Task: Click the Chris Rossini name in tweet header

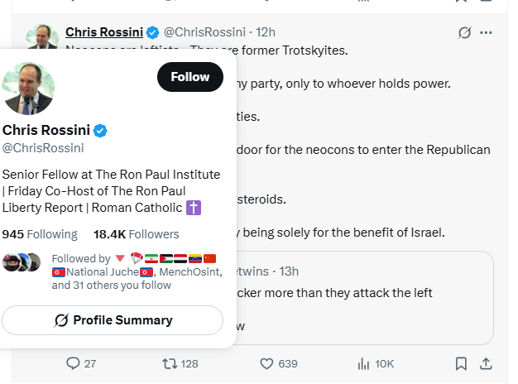Action: [104, 32]
